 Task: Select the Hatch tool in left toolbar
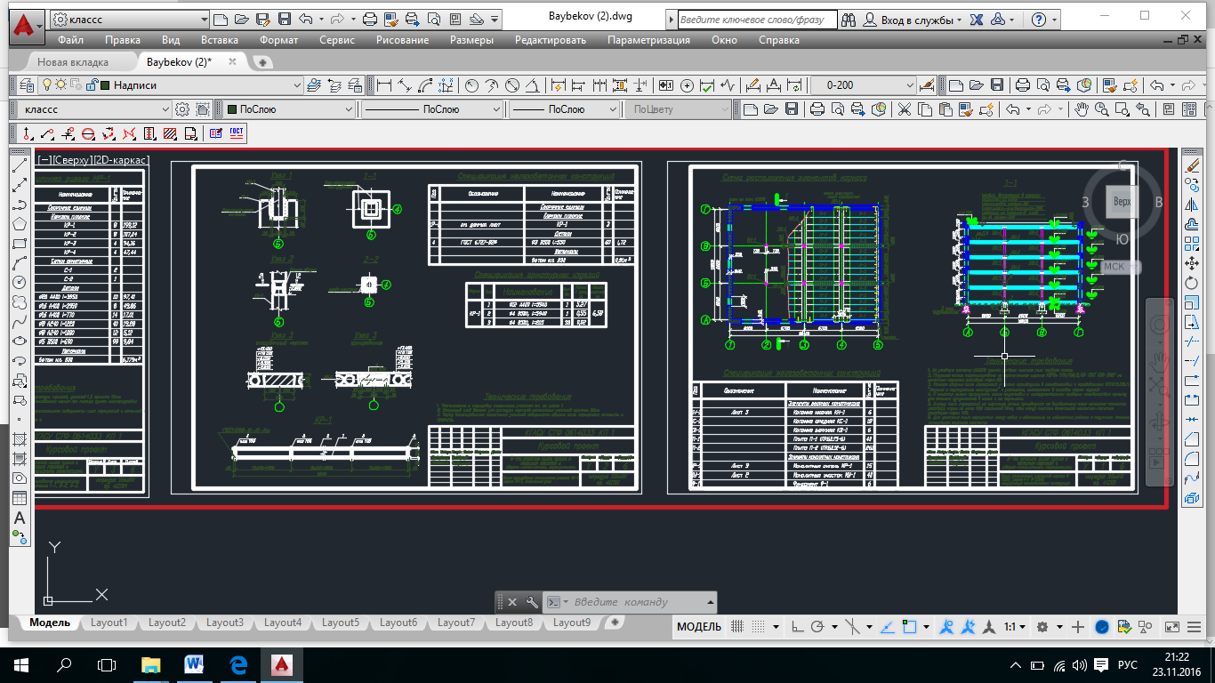pos(19,439)
